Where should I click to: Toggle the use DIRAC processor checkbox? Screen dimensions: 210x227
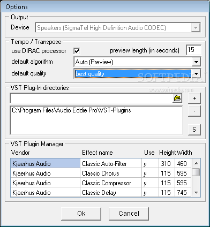coord(77,51)
